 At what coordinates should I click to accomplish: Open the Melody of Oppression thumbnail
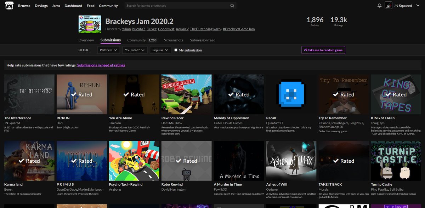(239, 94)
